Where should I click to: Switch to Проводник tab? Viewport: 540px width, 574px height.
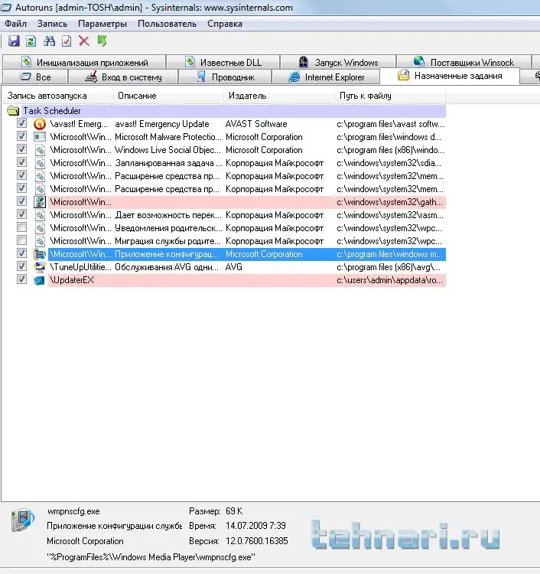225,77
